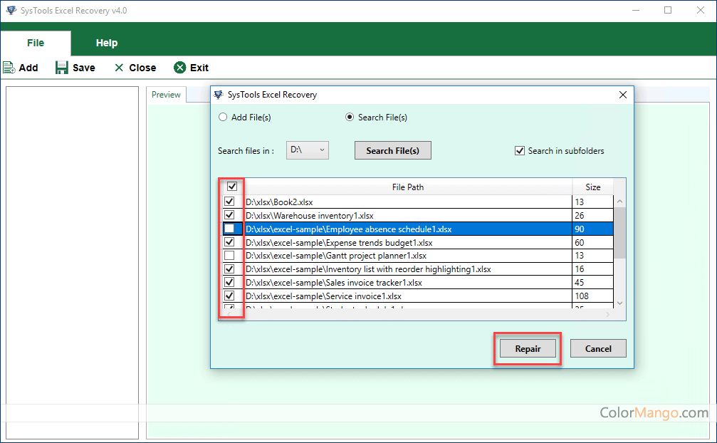Click the Repair button

pyautogui.click(x=528, y=349)
